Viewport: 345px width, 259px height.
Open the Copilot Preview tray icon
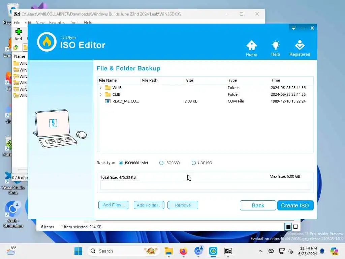click(334, 251)
